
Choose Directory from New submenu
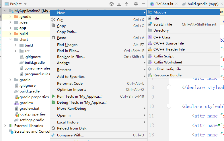click(x=183, y=30)
